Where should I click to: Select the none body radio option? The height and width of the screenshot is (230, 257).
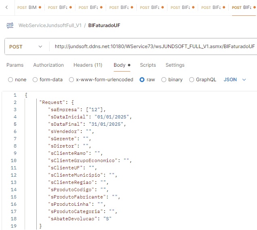point(11,80)
